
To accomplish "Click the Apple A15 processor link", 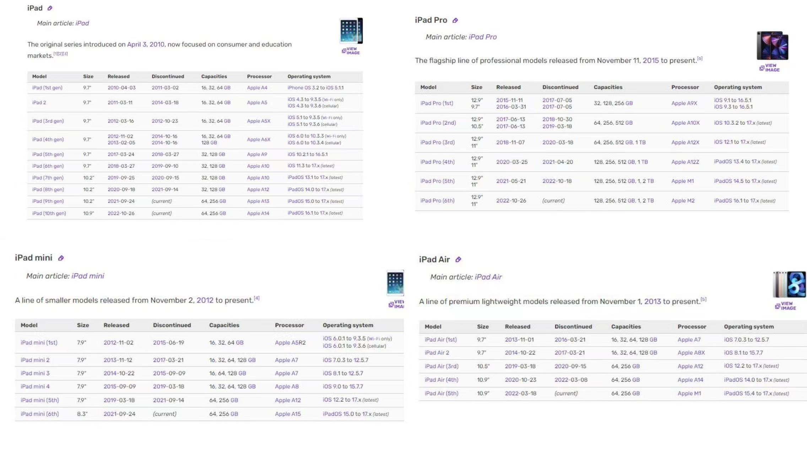I will 288,414.
